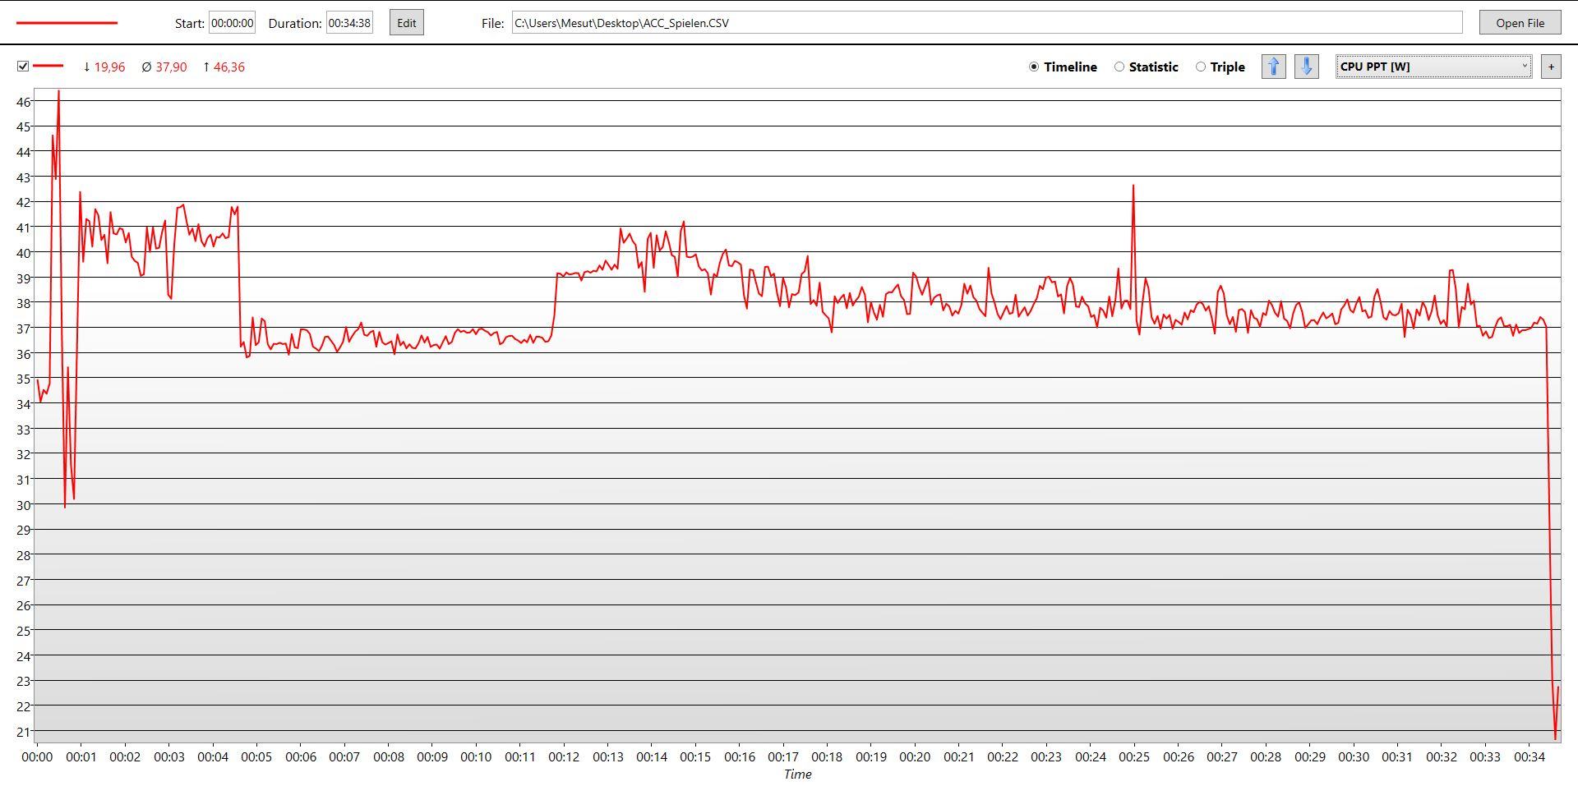
Task: Click the 00:34 time axis label
Action: tap(1530, 757)
